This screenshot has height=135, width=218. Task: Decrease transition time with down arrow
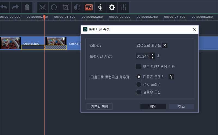pos(153,58)
